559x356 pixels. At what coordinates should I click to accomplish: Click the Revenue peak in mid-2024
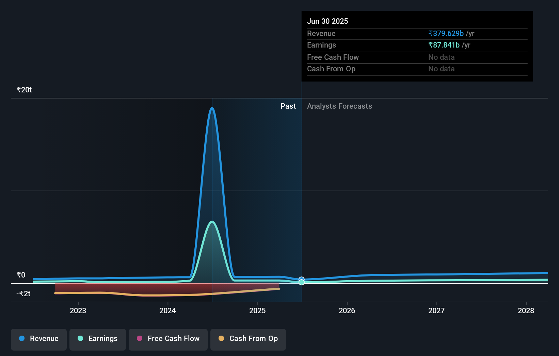click(212, 108)
